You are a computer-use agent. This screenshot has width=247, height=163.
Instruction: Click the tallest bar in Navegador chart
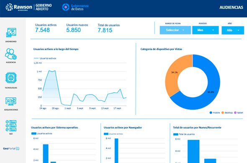116,151
